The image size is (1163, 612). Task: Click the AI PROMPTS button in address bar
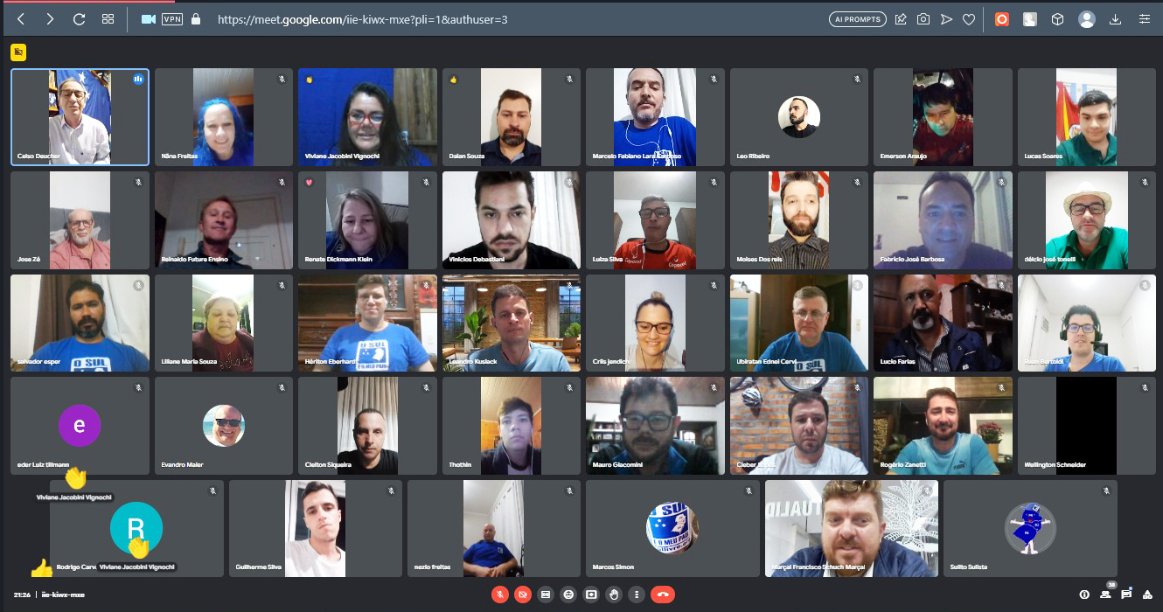[857, 19]
